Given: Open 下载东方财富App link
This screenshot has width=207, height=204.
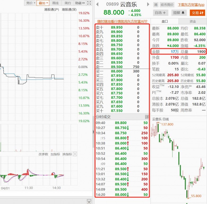Looking at the screenshot, I should click(x=191, y=5).
